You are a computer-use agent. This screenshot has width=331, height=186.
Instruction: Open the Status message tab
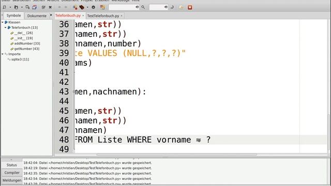11,165
